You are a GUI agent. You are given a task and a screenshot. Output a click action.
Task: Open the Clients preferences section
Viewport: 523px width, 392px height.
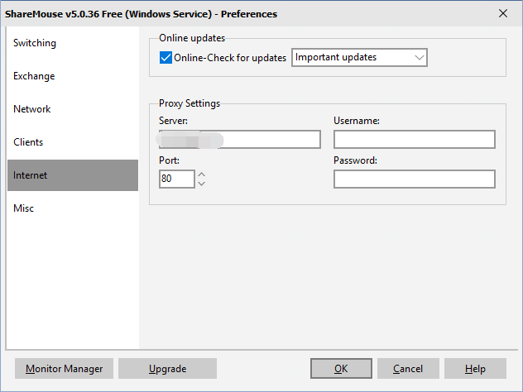pos(73,142)
